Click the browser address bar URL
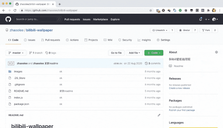The width and height of the screenshot is (223, 128). pos(51,10)
